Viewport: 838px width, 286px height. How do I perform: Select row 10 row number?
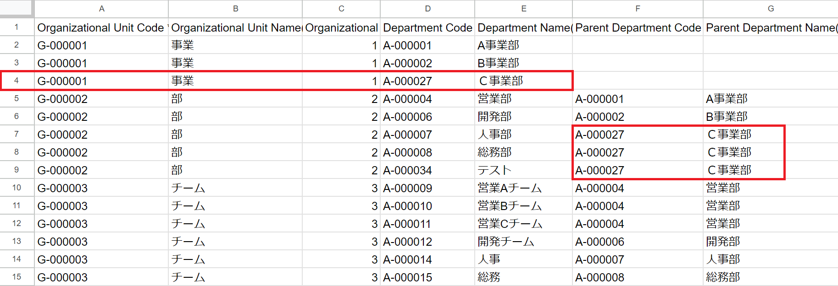17,188
